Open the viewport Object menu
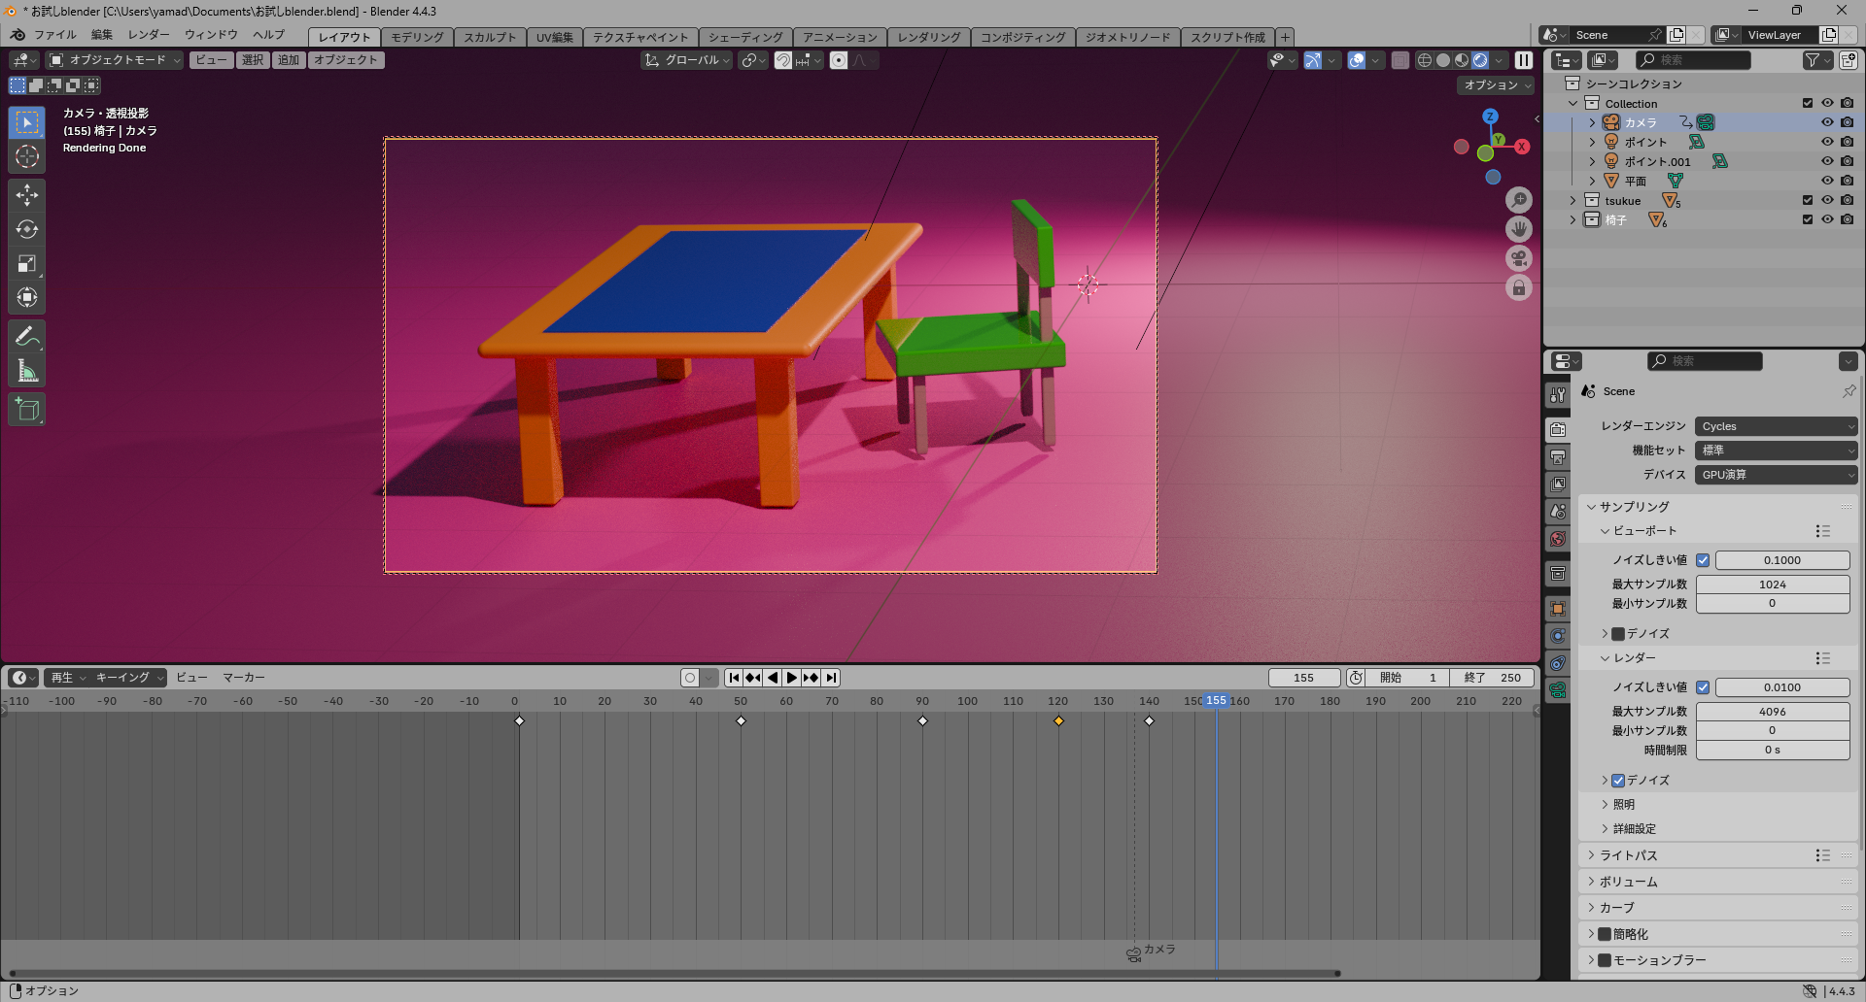Image resolution: width=1866 pixels, height=1002 pixels. click(346, 60)
